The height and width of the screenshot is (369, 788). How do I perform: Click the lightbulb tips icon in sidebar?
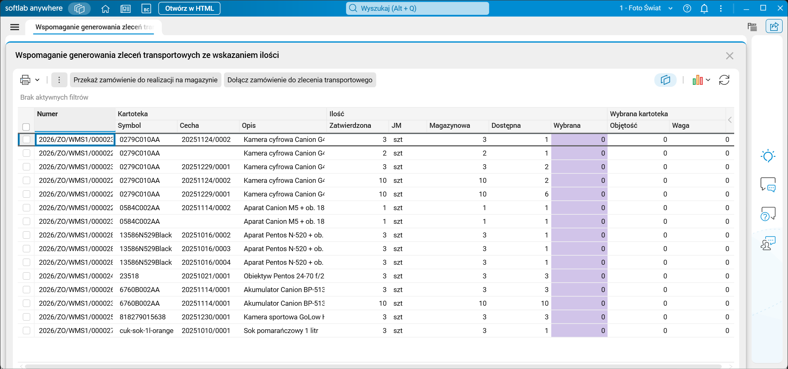pyautogui.click(x=768, y=156)
